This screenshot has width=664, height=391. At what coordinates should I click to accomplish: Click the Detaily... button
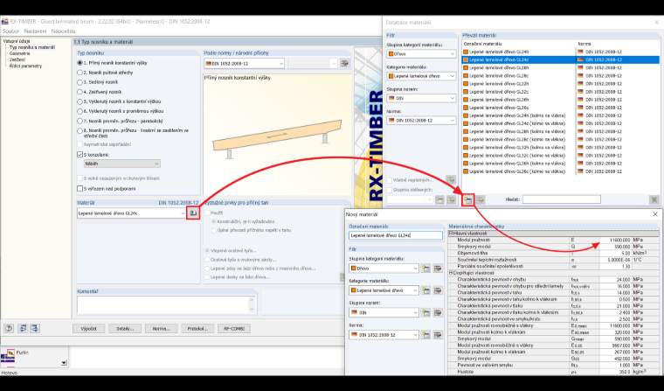125,329
